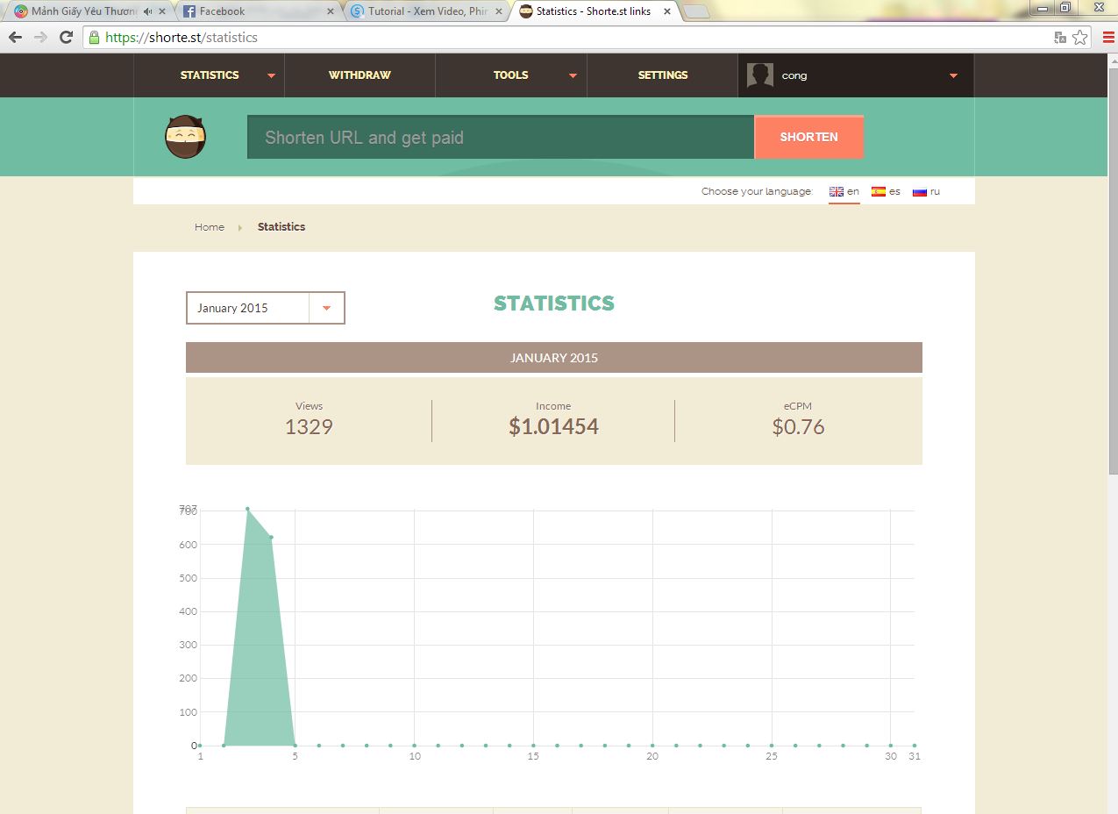This screenshot has width=1118, height=814.
Task: Select ru language link
Action: [x=935, y=191]
